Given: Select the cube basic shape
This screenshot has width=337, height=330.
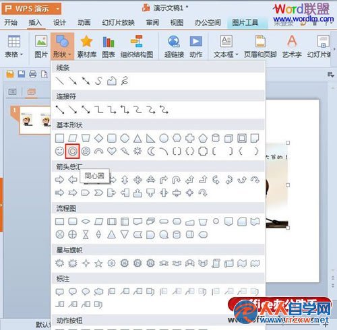Looking at the screenshot, I should point(228,139).
